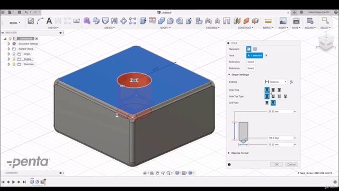Clear the face selection with X
The image size is (339, 191).
pos(266,55)
